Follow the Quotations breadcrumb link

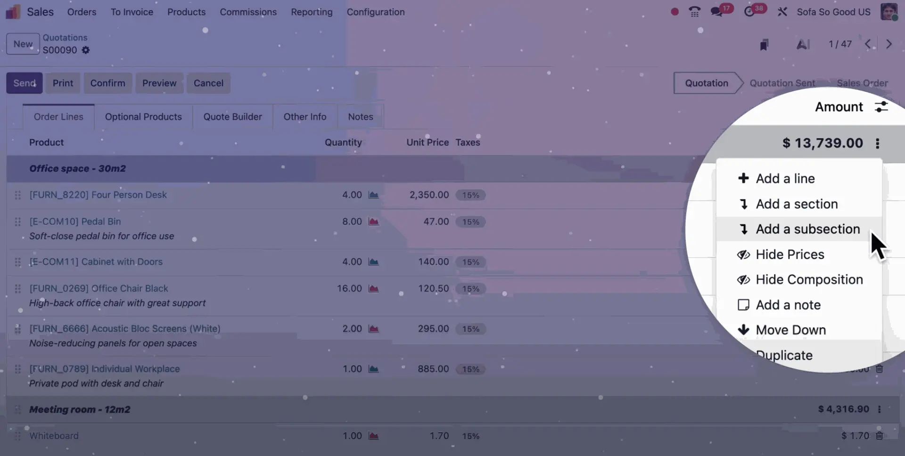(65, 38)
